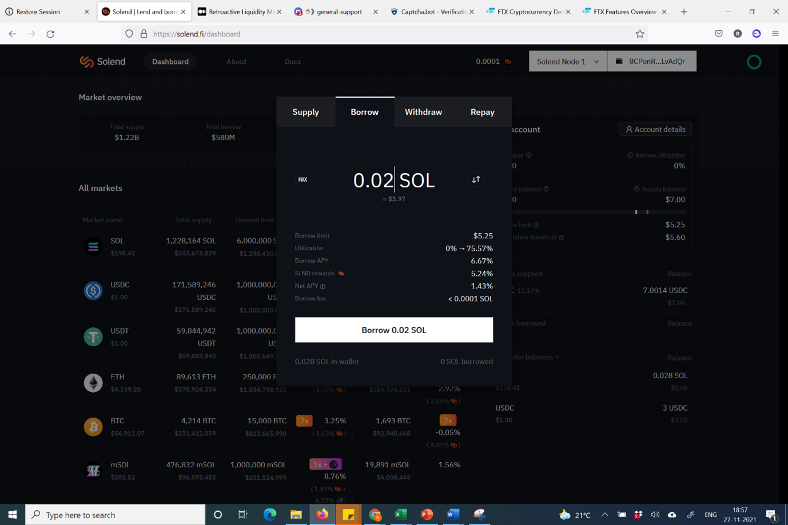Click the Borrow limit info icon in account panel
The height and width of the screenshot is (525, 788).
coord(536,225)
